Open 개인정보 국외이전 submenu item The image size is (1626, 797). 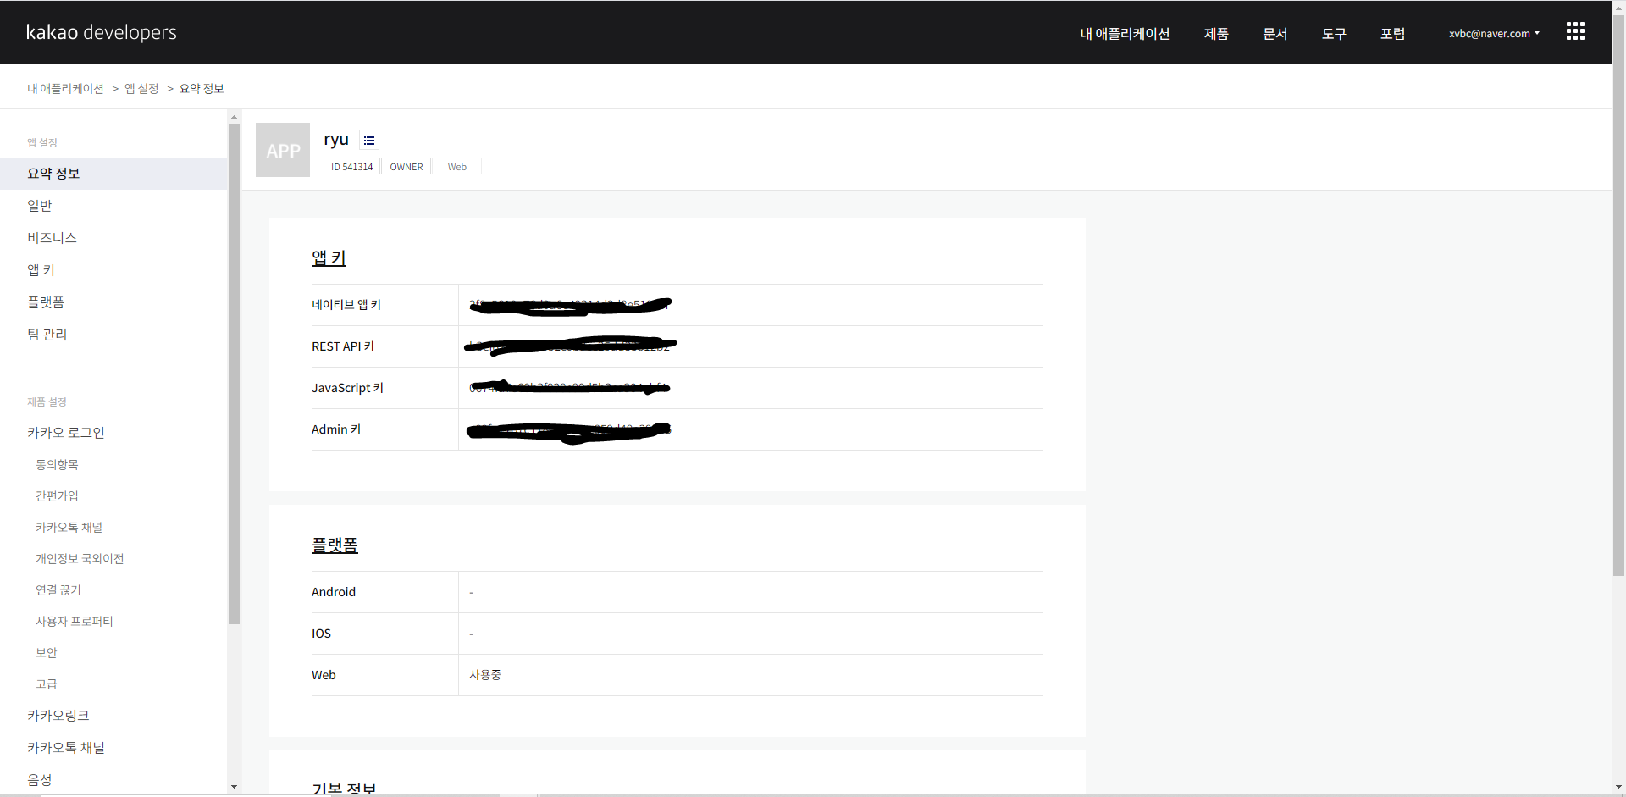point(80,559)
